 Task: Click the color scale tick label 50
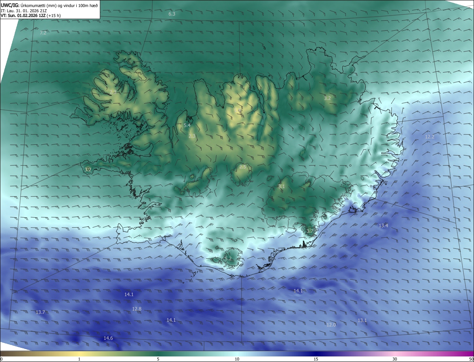471,359
